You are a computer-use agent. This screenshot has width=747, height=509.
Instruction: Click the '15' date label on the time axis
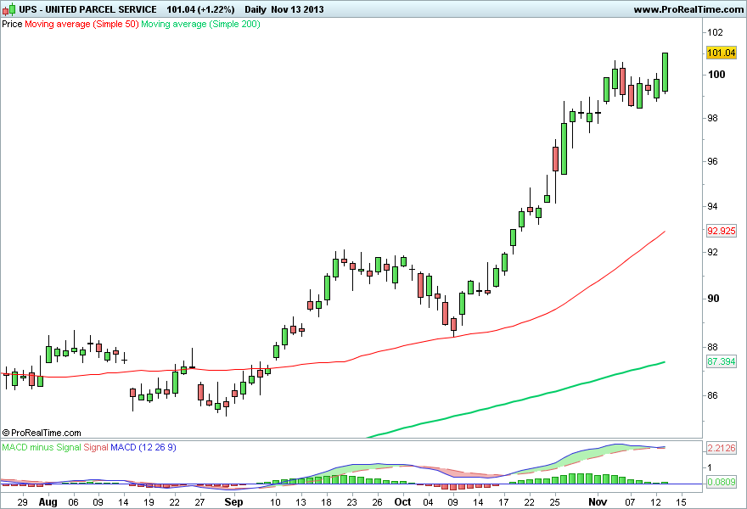click(x=682, y=502)
